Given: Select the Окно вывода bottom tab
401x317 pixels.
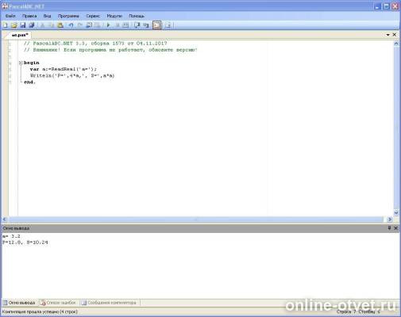Looking at the screenshot, I should [x=19, y=303].
